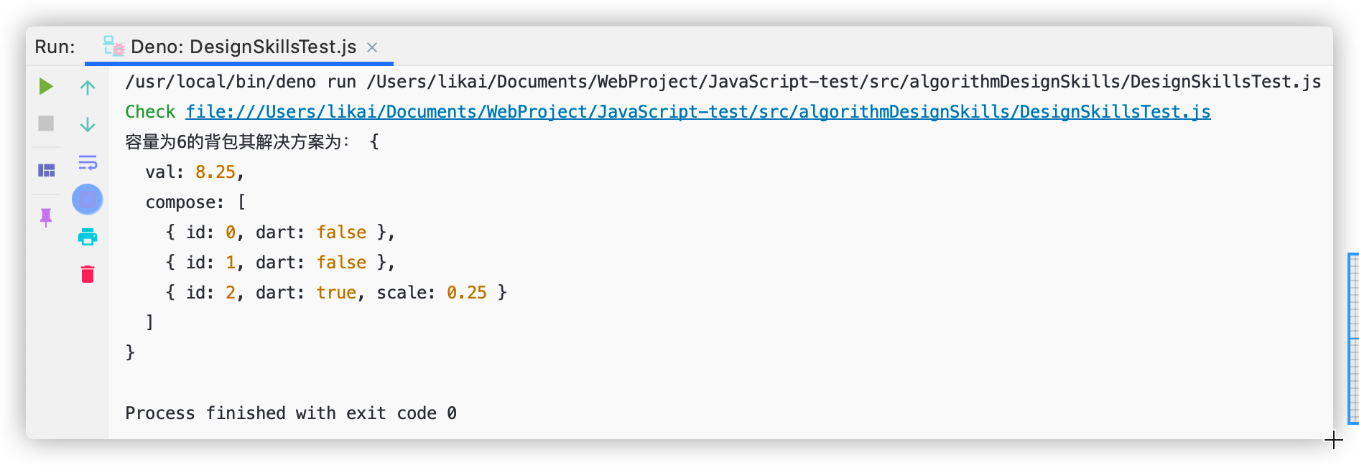The image size is (1359, 465).
Task: Click the Run: tool window label
Action: click(55, 47)
